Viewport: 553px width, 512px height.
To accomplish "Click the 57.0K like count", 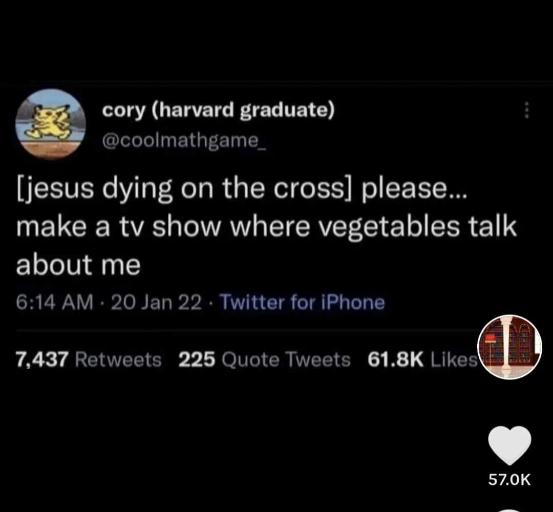I will (509, 480).
